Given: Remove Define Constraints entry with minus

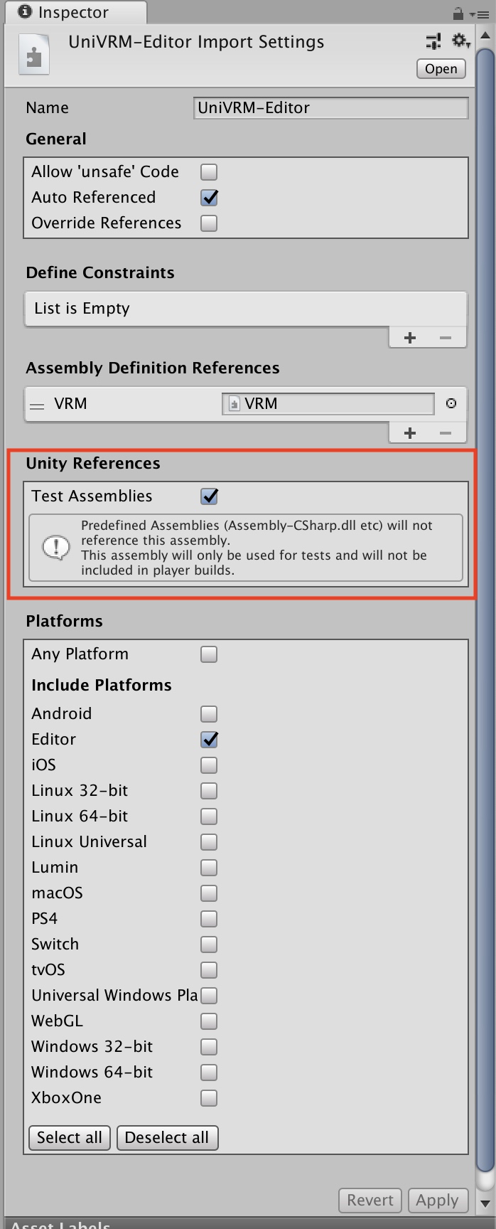Looking at the screenshot, I should coord(446,338).
